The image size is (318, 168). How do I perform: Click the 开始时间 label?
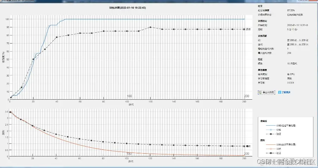click(x=263, y=25)
